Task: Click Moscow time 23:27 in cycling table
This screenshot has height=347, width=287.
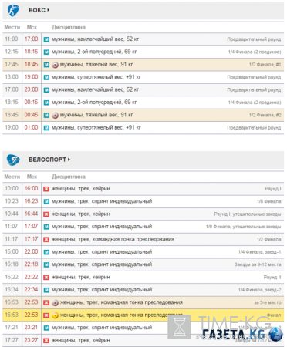Action: click(x=31, y=340)
